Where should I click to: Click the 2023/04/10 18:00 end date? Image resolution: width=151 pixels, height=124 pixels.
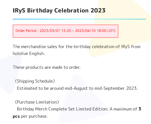91,31
